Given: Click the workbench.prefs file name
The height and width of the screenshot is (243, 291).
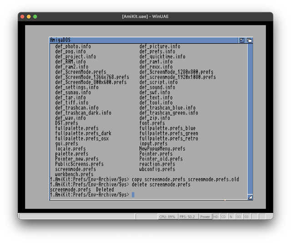Looking at the screenshot, I should pyautogui.click(x=74, y=174).
